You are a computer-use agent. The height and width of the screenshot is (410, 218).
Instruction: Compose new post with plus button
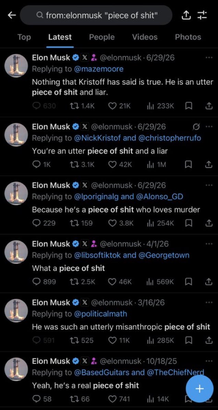(199, 389)
